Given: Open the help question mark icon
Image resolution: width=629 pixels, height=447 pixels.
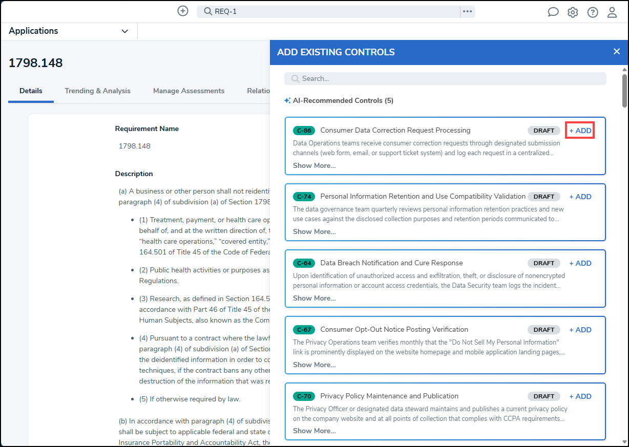Looking at the screenshot, I should coord(593,12).
